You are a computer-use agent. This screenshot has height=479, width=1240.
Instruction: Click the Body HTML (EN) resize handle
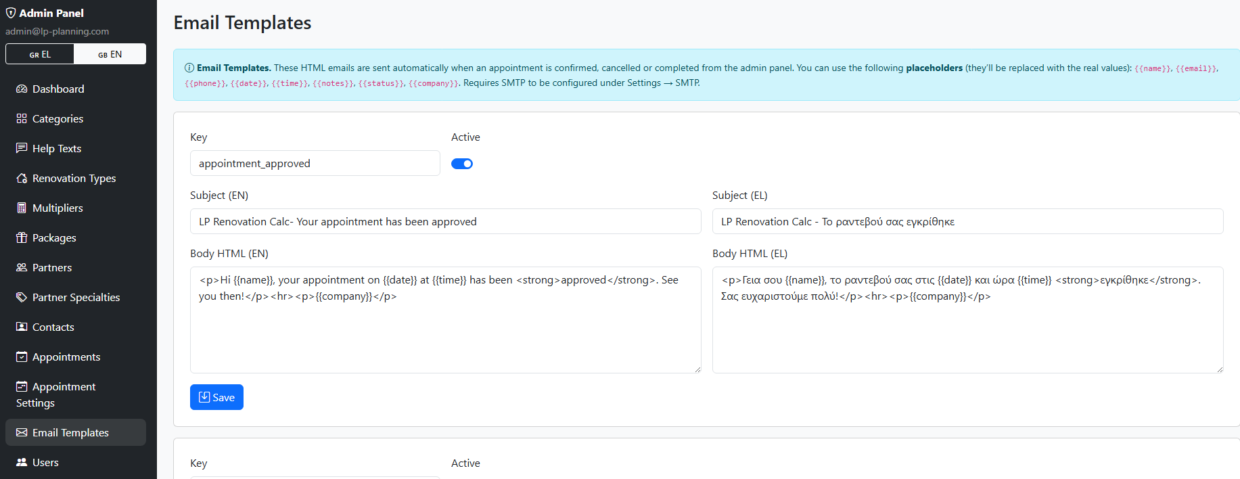click(697, 369)
